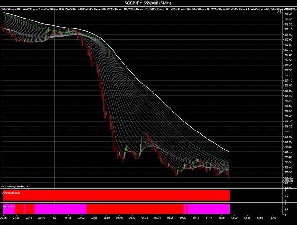Click the 08:25 time axis label
Viewport: 297px width, 225px height.
coord(170,218)
